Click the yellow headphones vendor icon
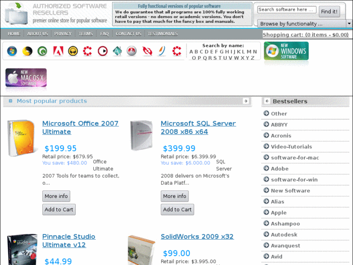353x265 pixels. [x=73, y=51]
